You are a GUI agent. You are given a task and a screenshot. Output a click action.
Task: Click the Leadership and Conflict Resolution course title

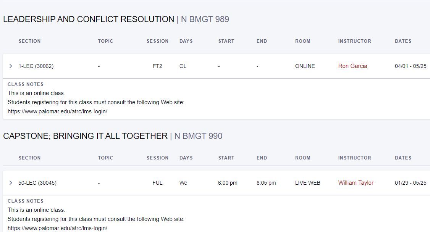pyautogui.click(x=89, y=19)
